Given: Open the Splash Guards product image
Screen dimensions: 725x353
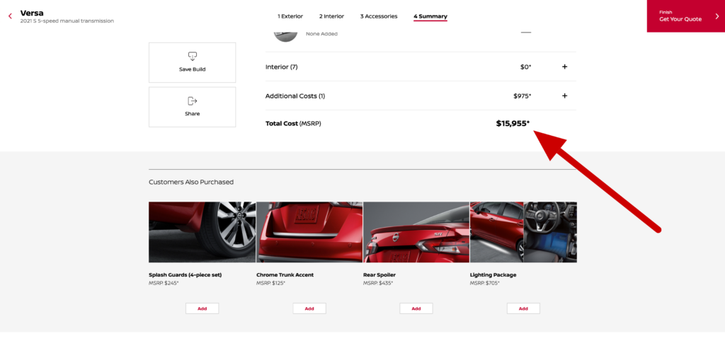Looking at the screenshot, I should (202, 232).
